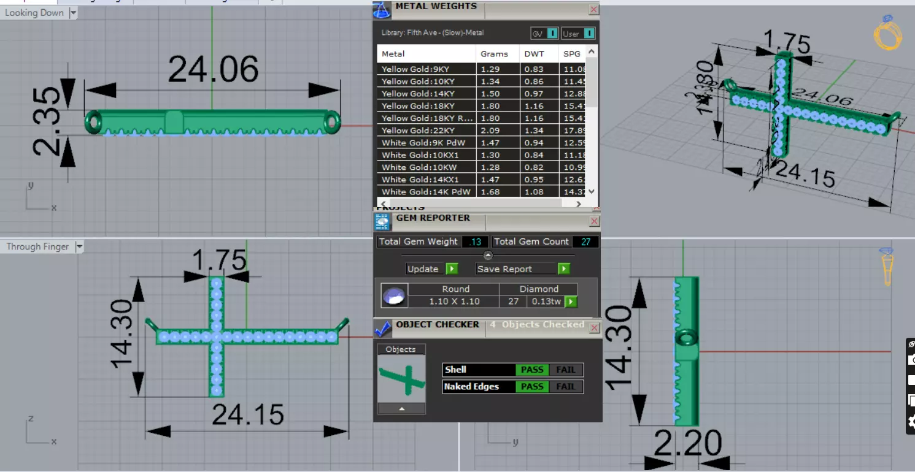Select White Gold:10KX1 row

pos(482,155)
